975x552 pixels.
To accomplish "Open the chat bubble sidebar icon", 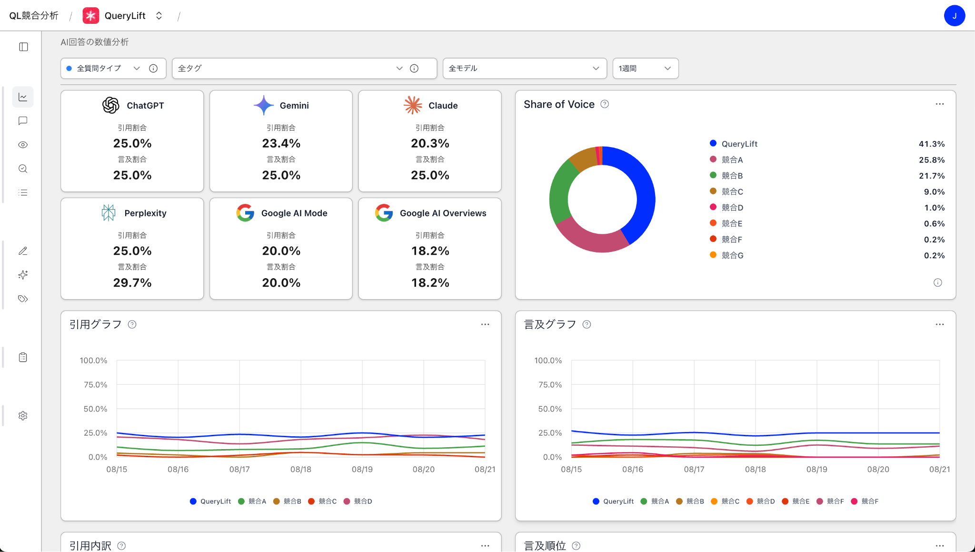I will [x=23, y=121].
